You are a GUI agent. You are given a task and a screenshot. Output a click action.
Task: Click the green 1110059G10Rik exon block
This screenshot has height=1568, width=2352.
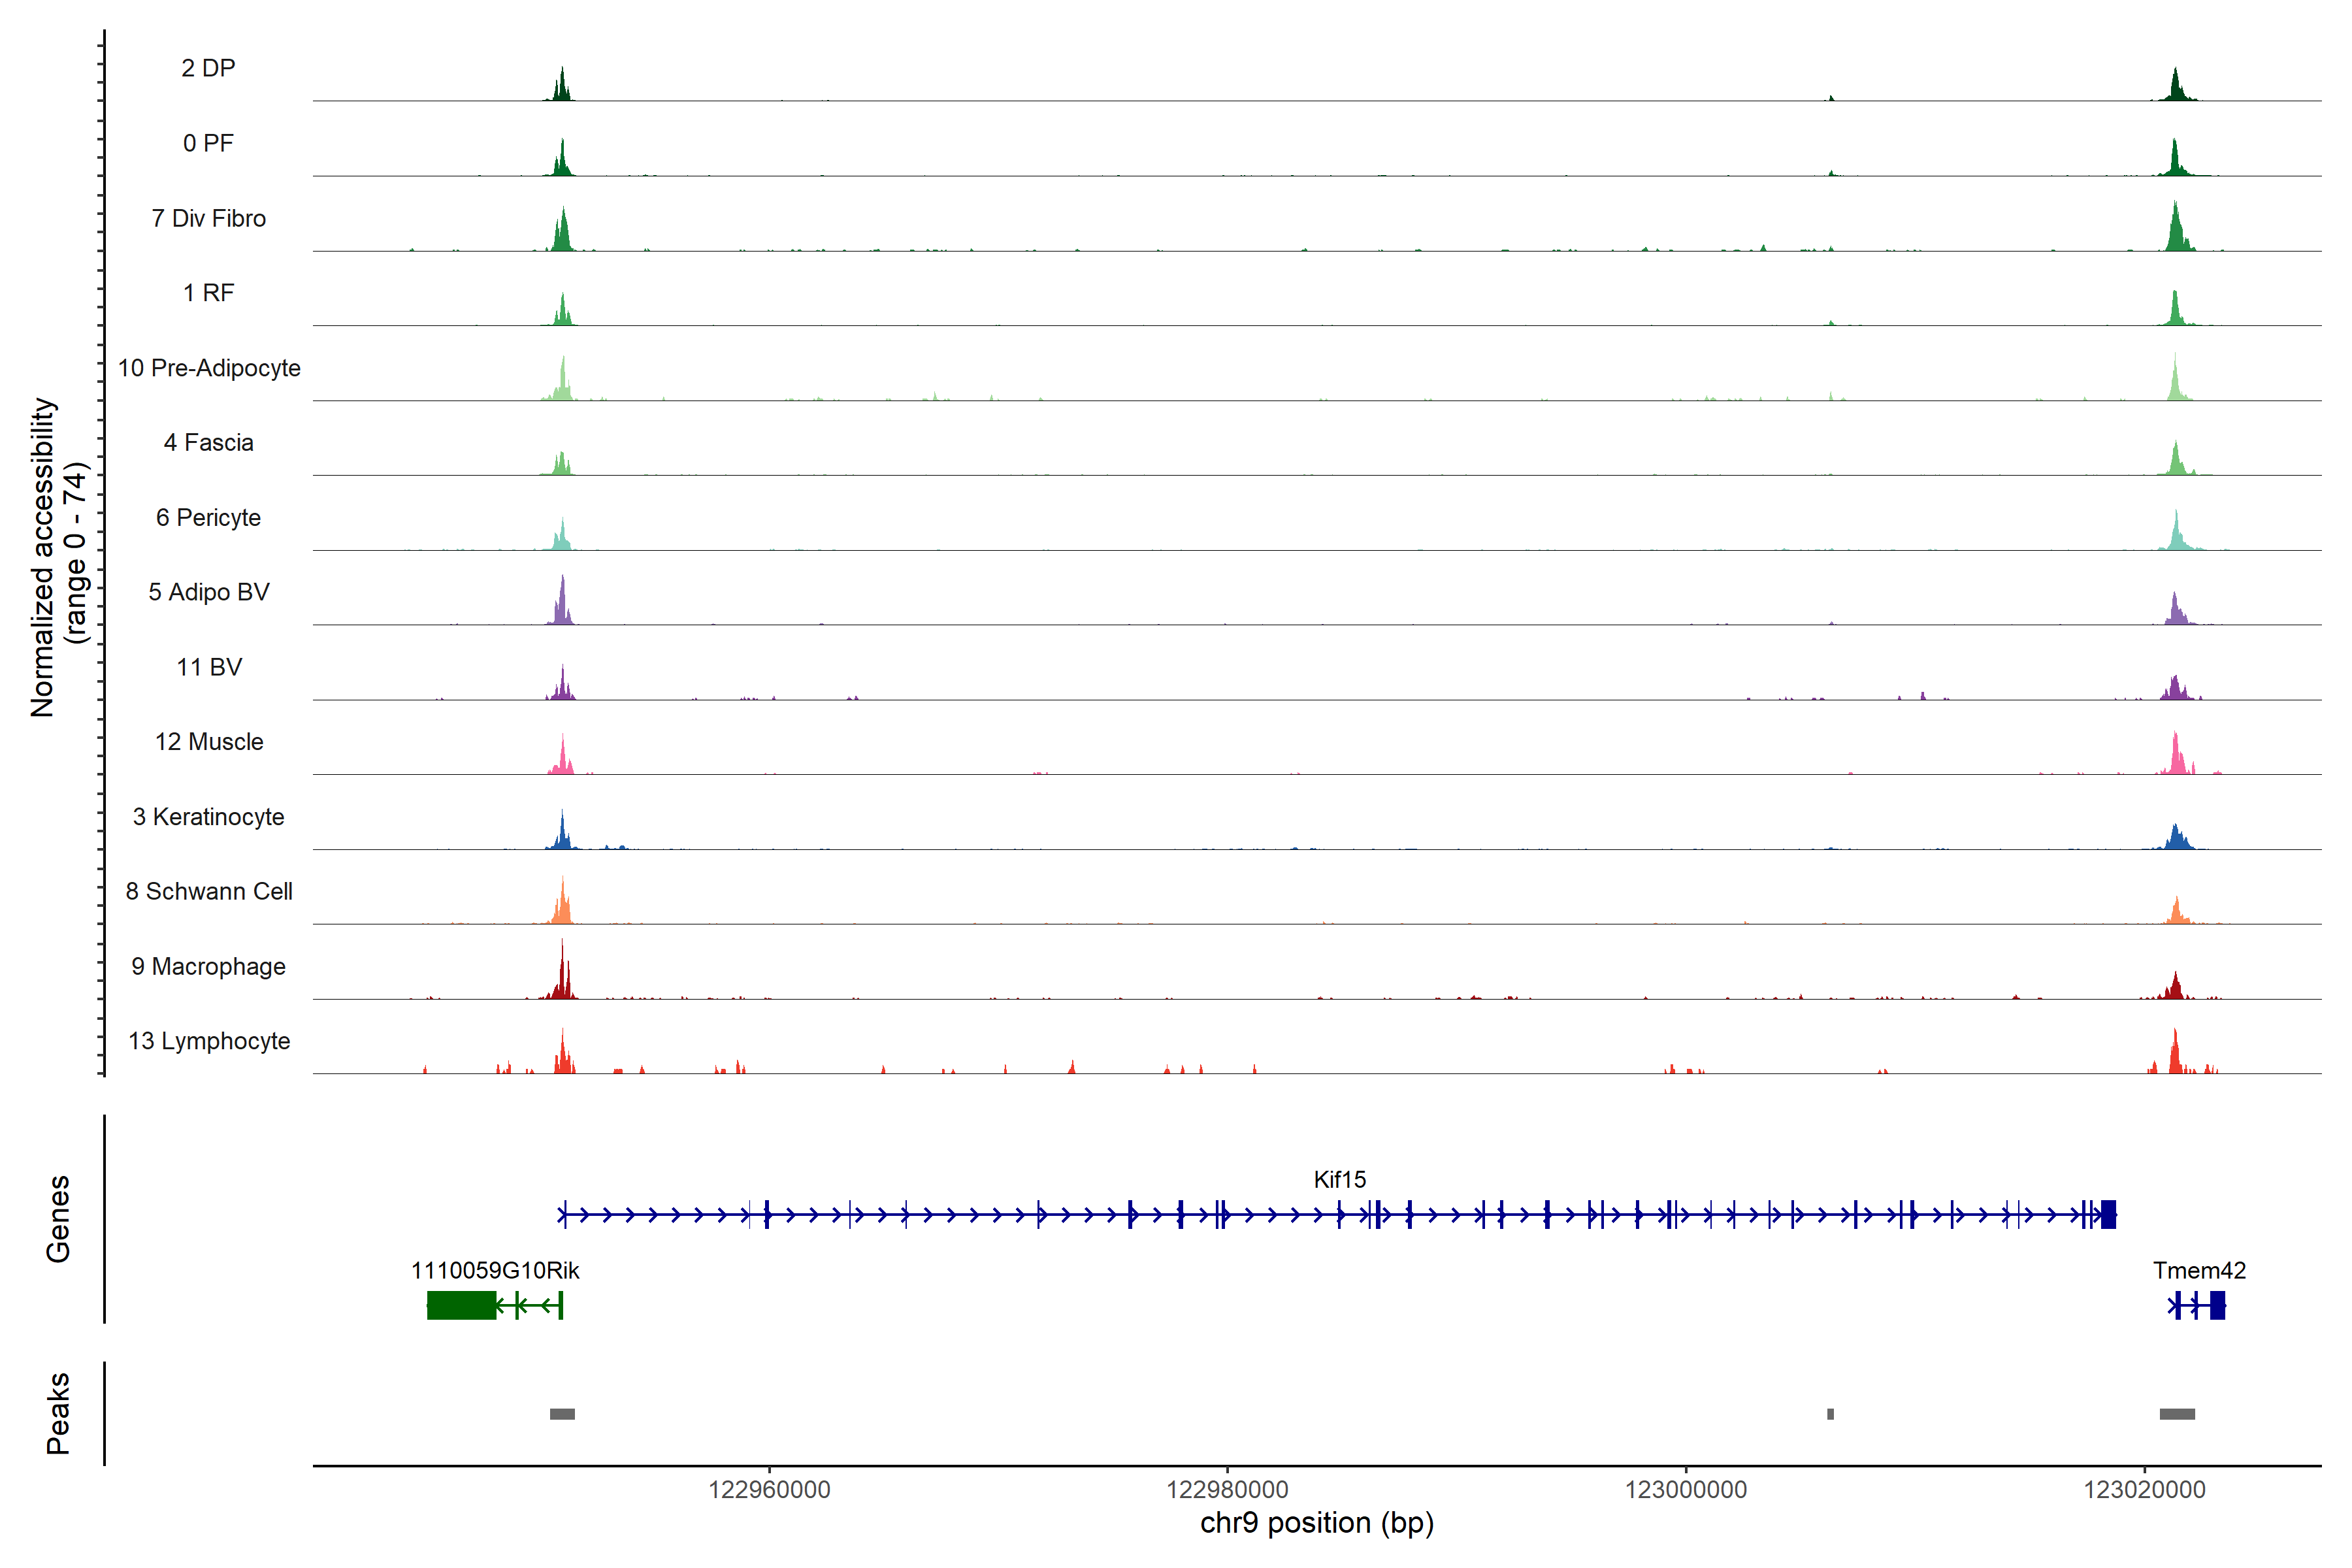(x=461, y=1305)
